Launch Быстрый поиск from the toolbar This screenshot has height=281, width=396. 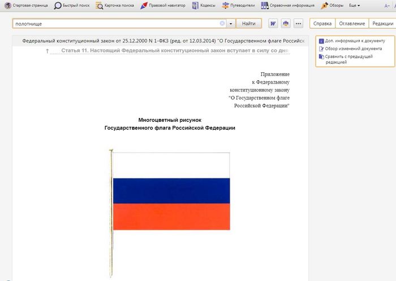[x=58, y=6]
